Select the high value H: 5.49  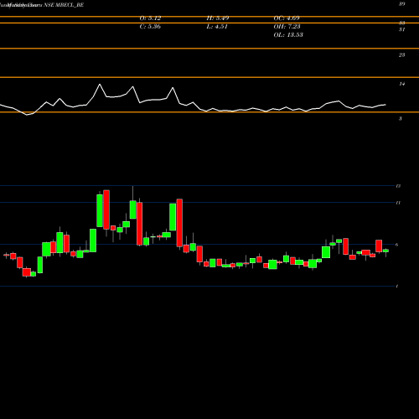point(218,18)
